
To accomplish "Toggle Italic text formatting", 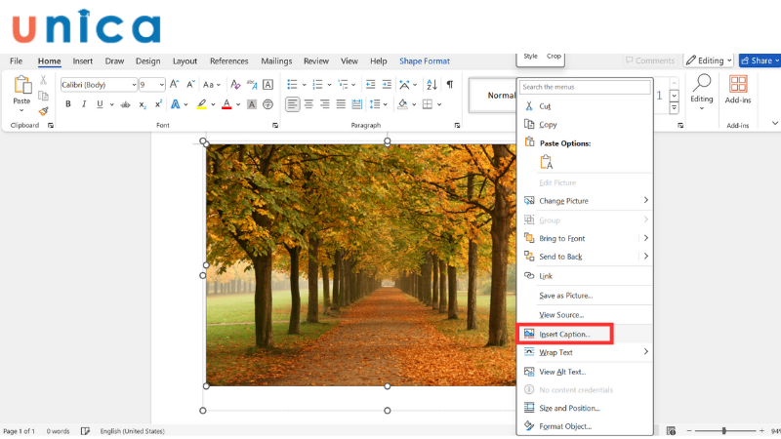I will (84, 104).
